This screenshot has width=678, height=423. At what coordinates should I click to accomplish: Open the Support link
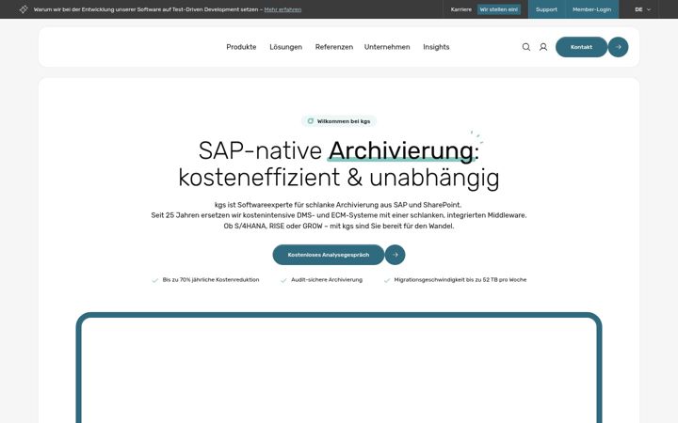546,9
